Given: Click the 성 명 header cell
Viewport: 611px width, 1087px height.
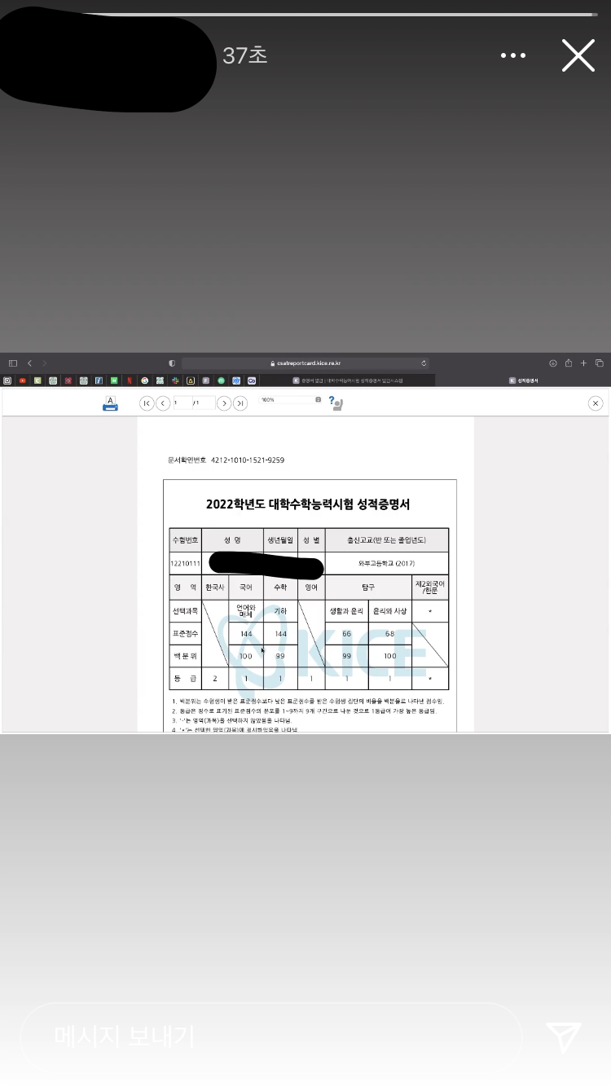Looking at the screenshot, I should [232, 540].
